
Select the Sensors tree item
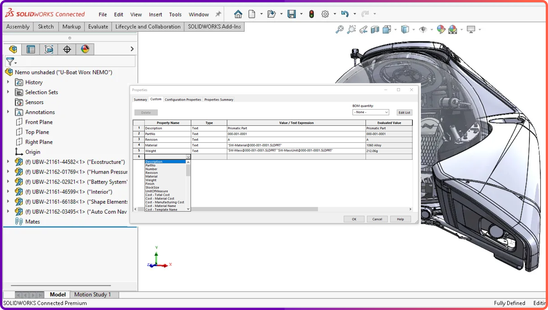point(34,102)
